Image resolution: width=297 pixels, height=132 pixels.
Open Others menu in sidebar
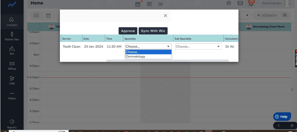(x=12, y=95)
